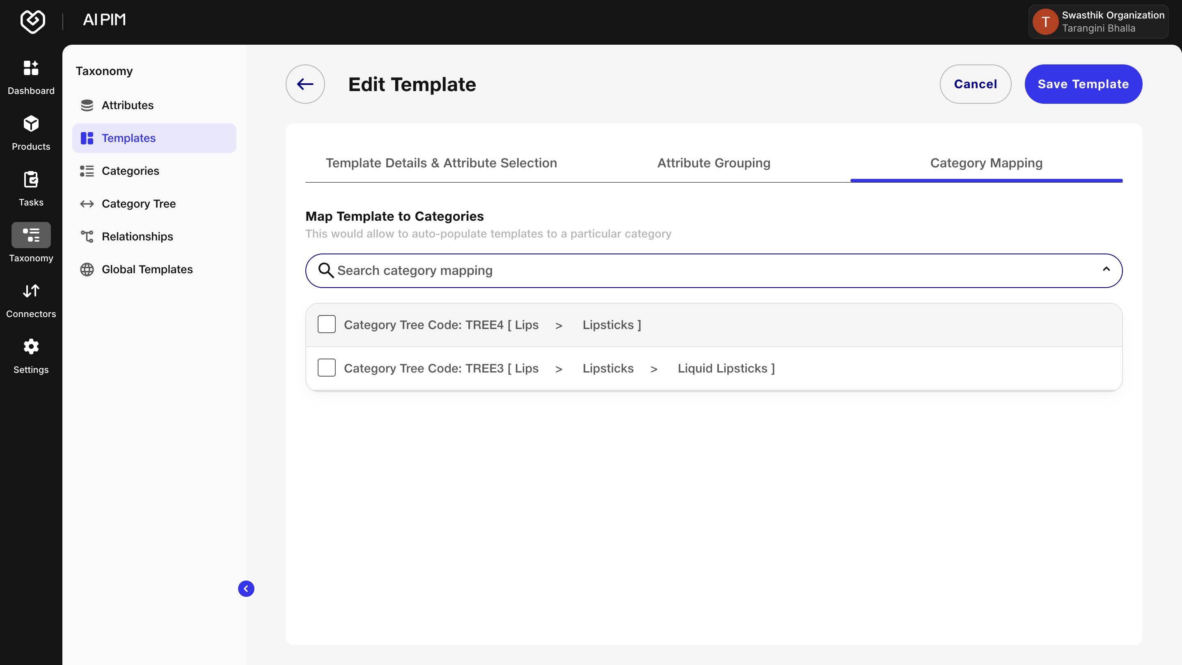
Task: Open Attributes in Taxonomy menu
Action: [x=154, y=105]
